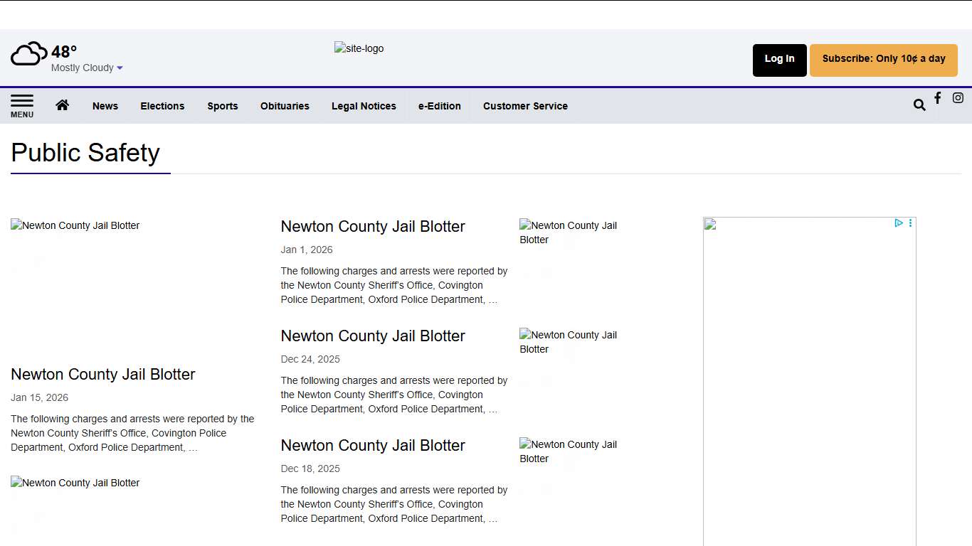Screen dimensions: 972x546
Task: Open the Obituaries section
Action: (x=285, y=105)
